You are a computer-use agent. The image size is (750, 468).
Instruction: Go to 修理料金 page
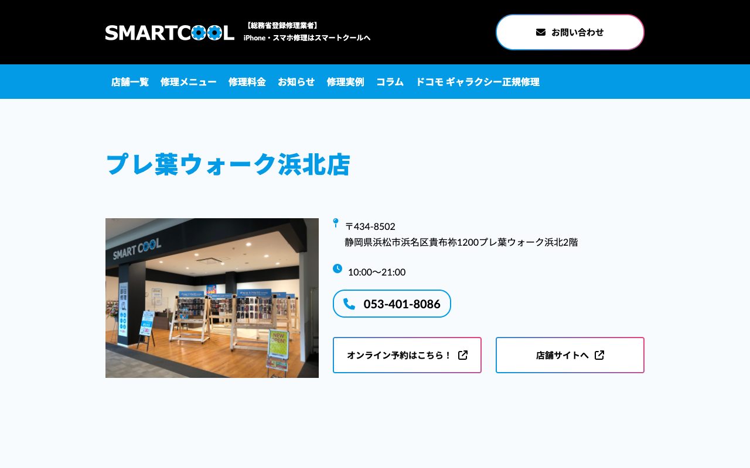click(x=247, y=82)
